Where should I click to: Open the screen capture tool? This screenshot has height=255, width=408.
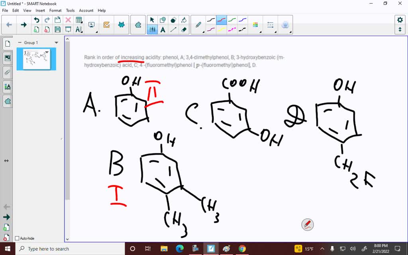[91, 24]
